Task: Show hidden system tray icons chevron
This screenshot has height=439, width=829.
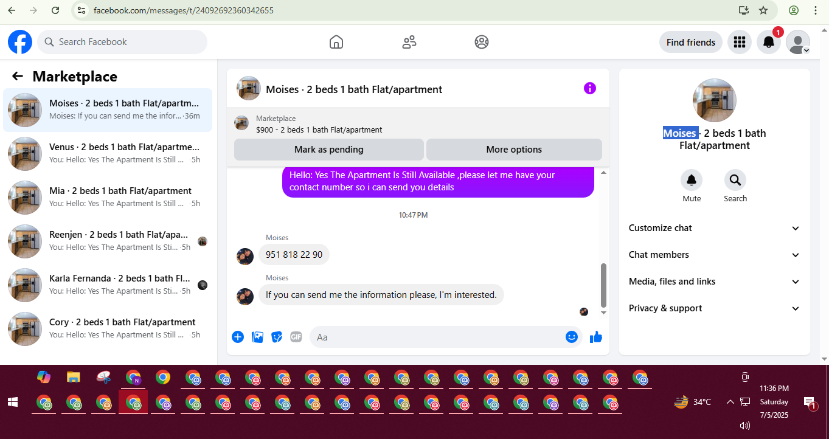Action: point(730,402)
